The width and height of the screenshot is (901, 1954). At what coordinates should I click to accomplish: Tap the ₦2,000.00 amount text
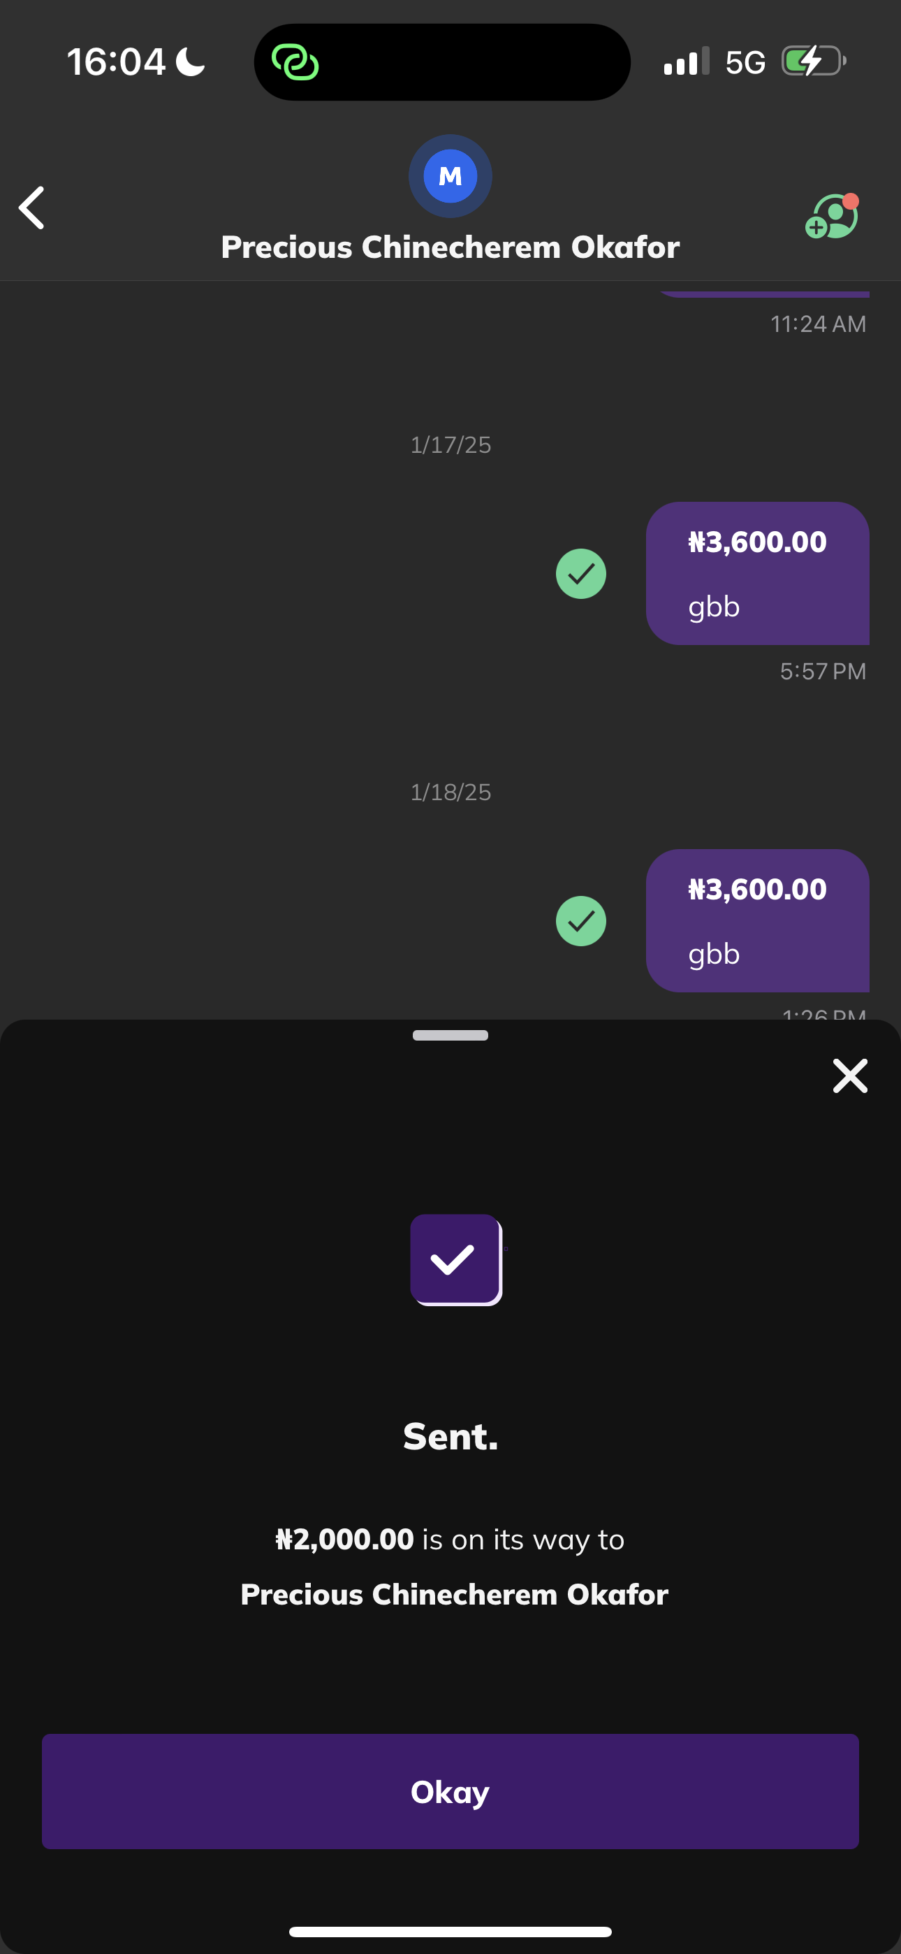pyautogui.click(x=345, y=1540)
